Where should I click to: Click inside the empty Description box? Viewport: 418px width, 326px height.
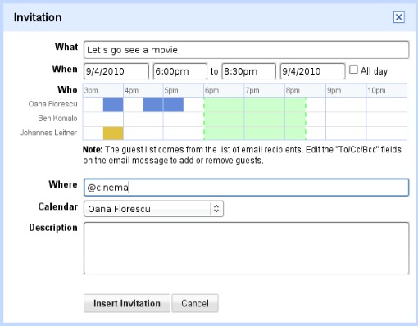246,248
